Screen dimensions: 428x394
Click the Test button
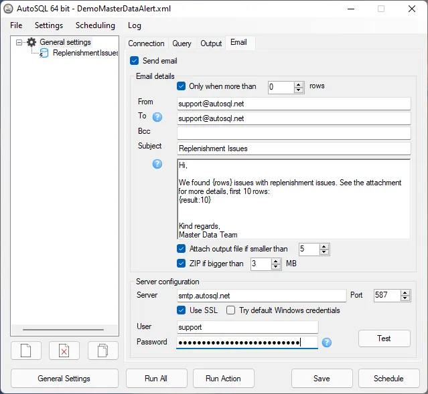[x=384, y=338]
